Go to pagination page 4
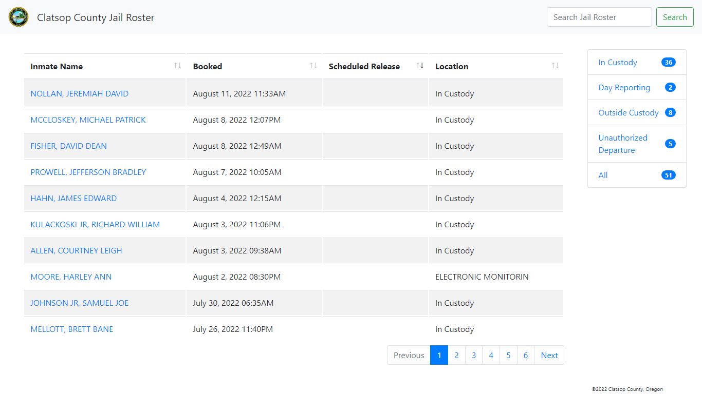The height and width of the screenshot is (394, 702). click(x=491, y=355)
